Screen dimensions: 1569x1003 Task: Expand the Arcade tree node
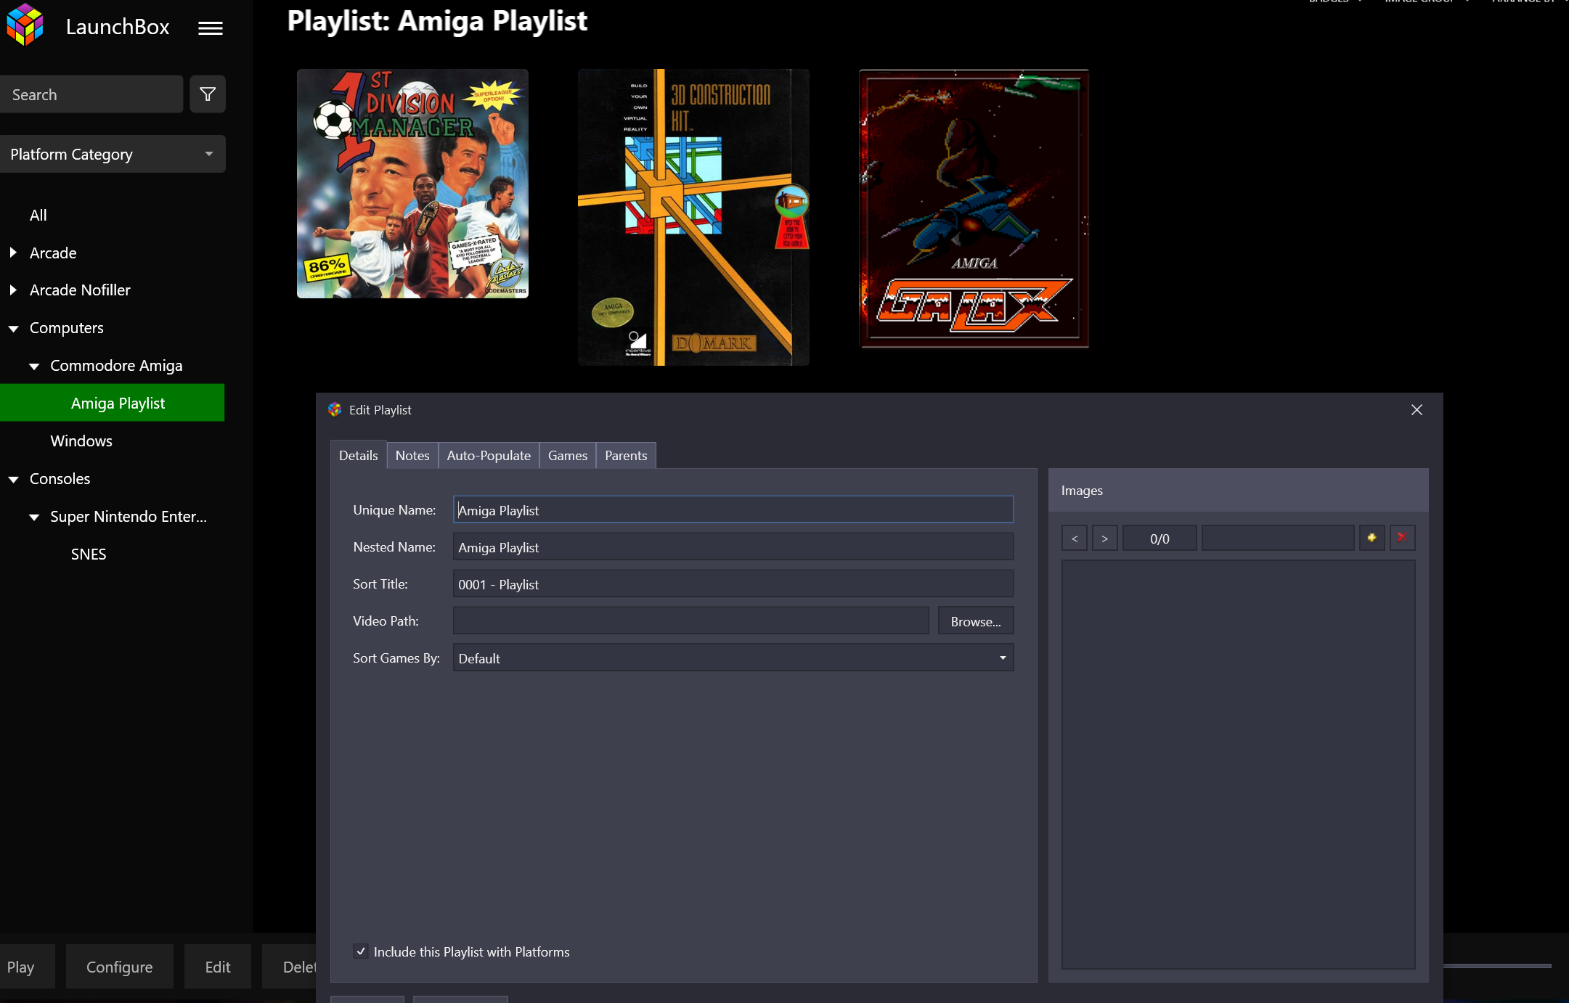coord(13,253)
